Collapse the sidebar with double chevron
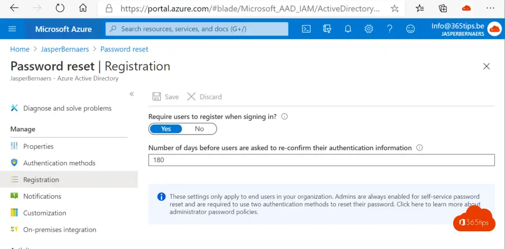Screen dimensions: 505x249 [131, 94]
